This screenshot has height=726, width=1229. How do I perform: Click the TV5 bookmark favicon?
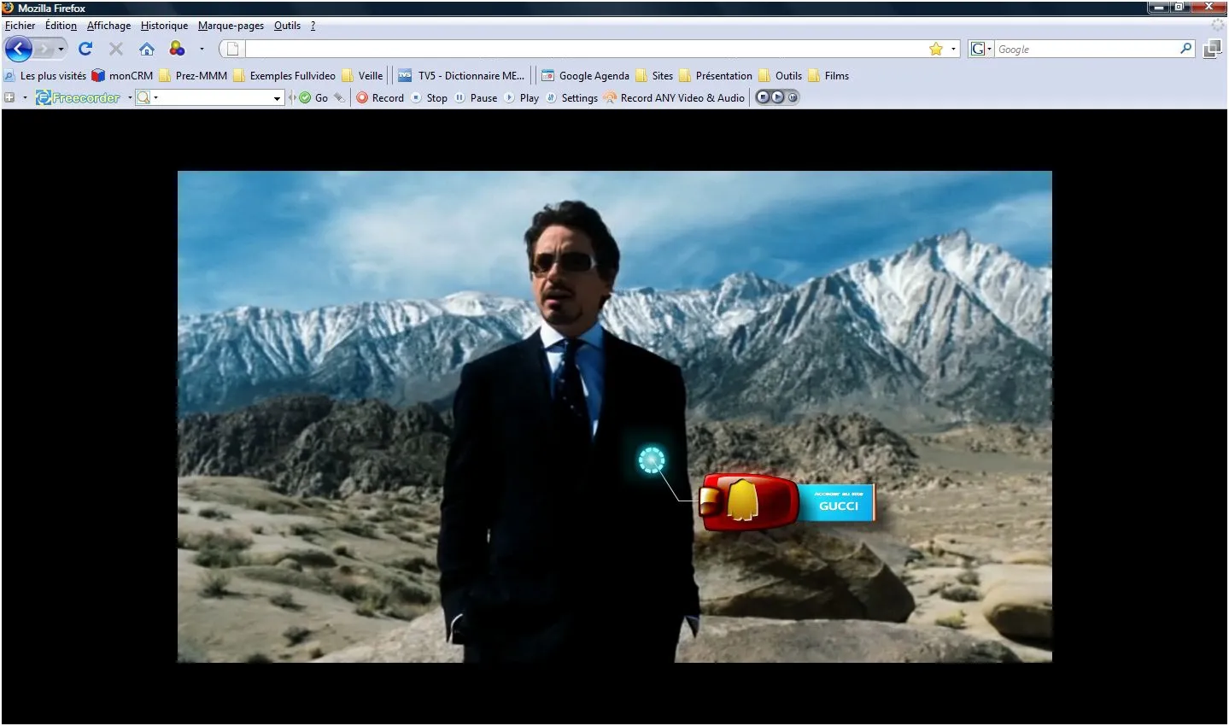click(x=405, y=76)
